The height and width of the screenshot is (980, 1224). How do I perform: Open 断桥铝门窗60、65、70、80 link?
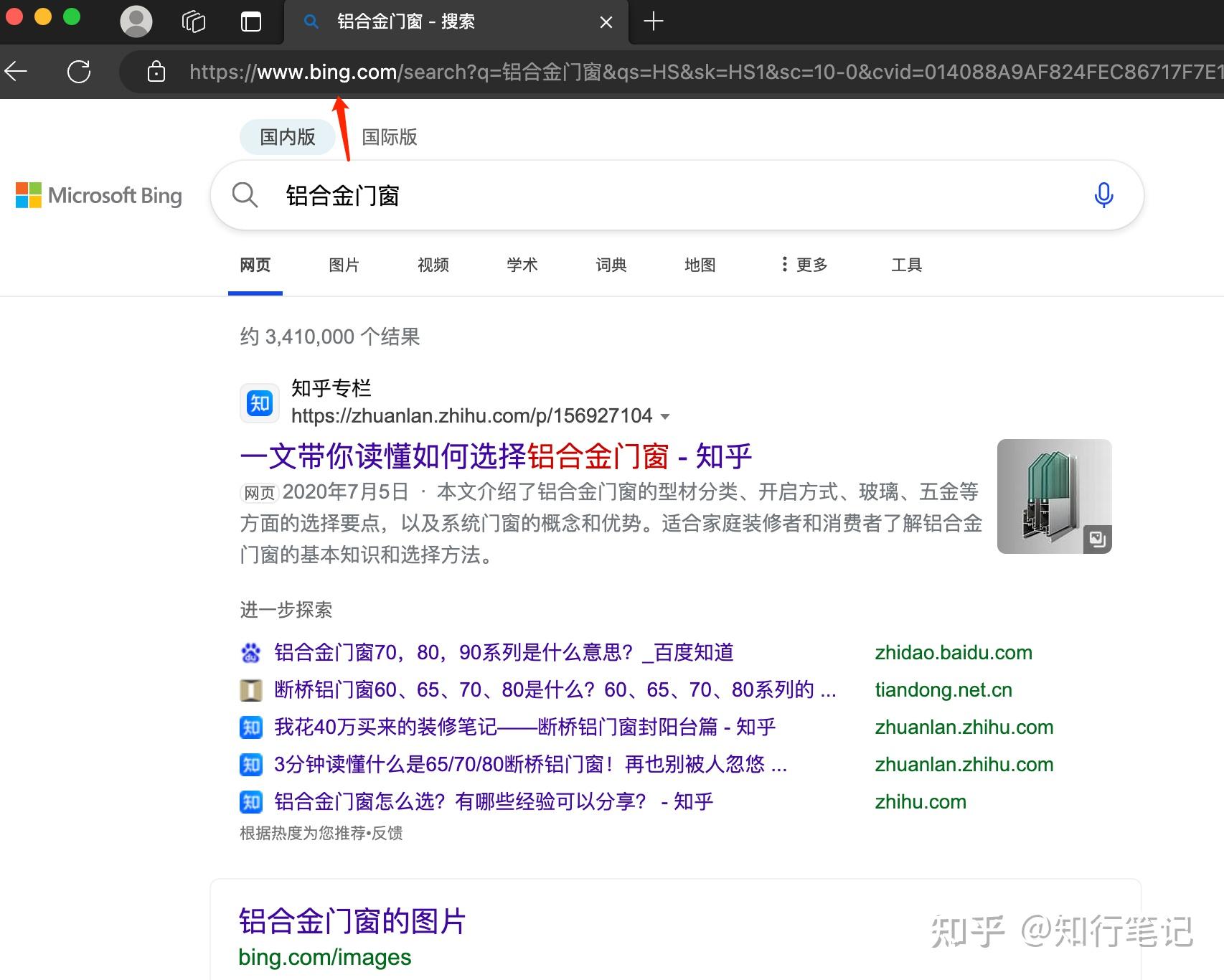click(x=555, y=690)
